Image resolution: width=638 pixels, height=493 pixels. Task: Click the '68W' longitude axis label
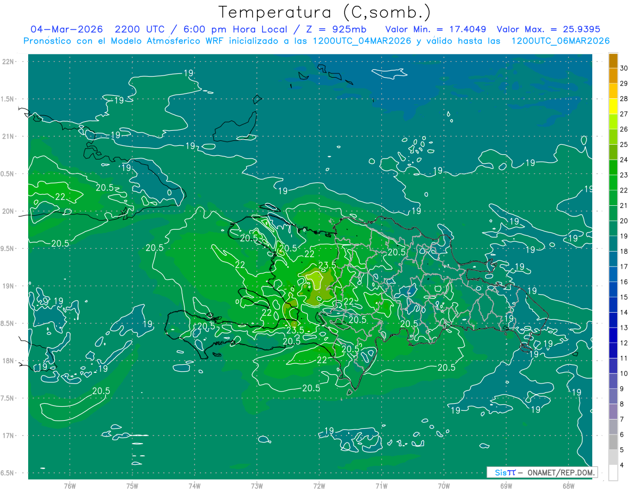568,486
